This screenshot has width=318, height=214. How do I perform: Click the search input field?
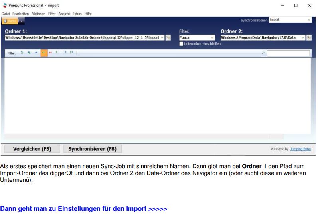click(x=288, y=53)
